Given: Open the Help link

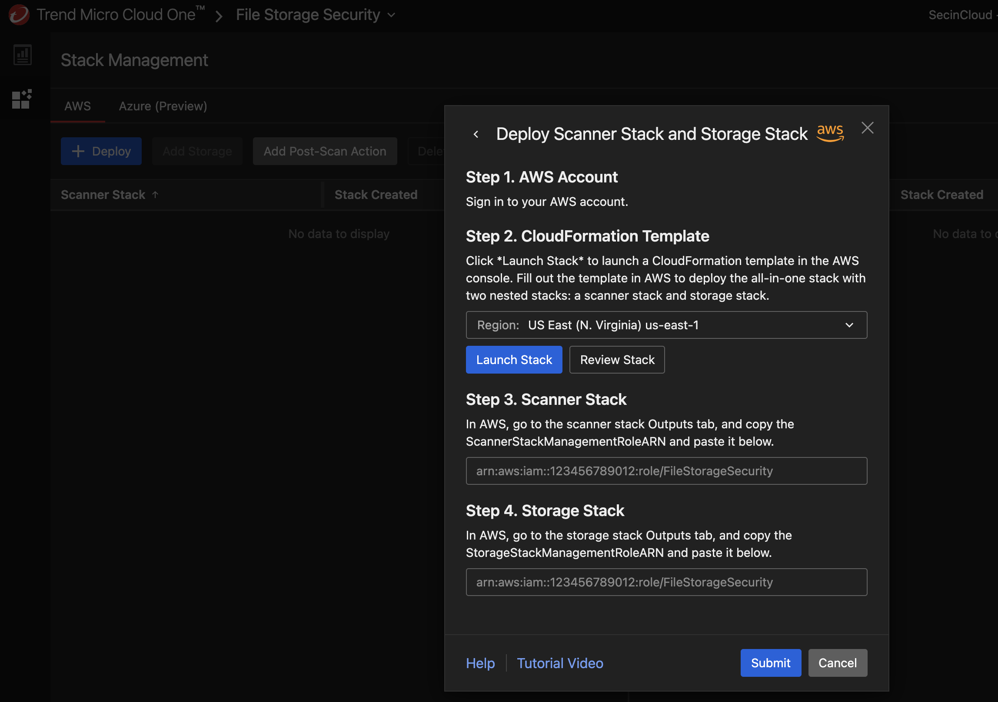Looking at the screenshot, I should tap(480, 663).
